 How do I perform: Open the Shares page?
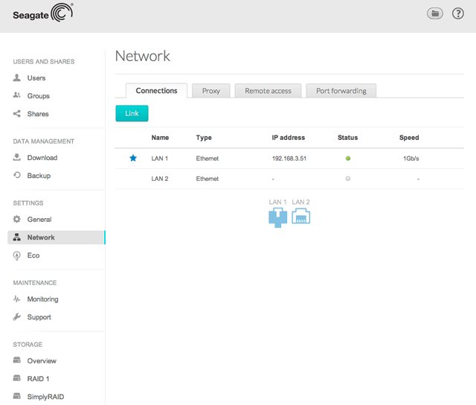[37, 114]
